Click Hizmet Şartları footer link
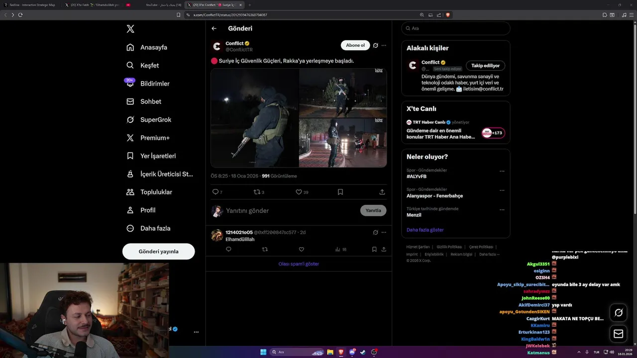The height and width of the screenshot is (358, 637). click(x=418, y=247)
